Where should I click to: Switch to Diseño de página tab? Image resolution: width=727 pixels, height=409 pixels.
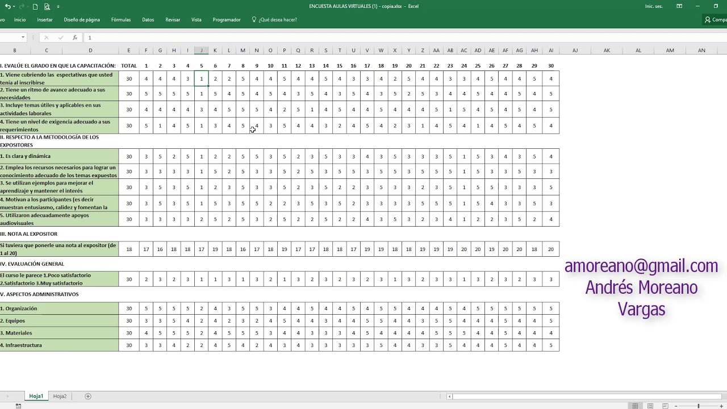pyautogui.click(x=82, y=19)
